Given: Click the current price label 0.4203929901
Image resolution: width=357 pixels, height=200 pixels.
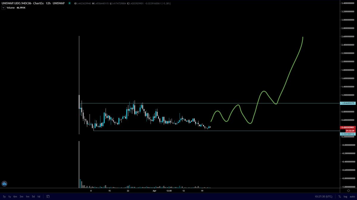Looking at the screenshot, I should click(348, 127).
